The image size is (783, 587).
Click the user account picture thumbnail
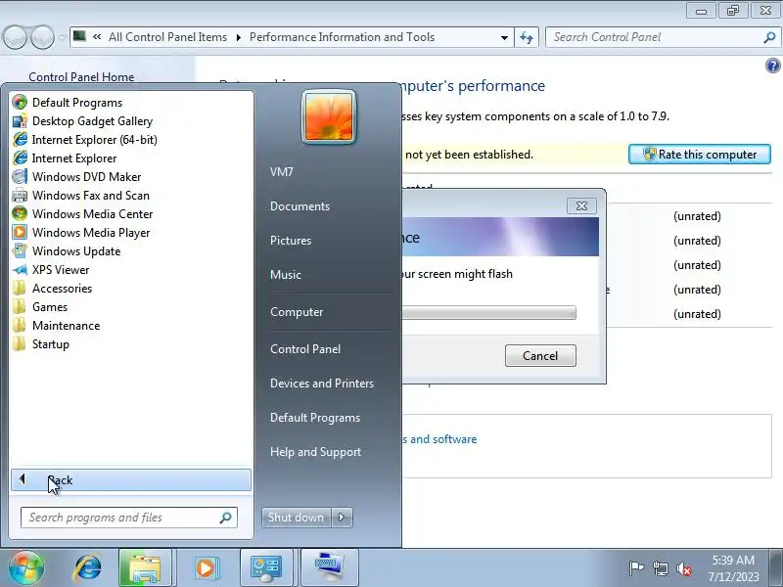pyautogui.click(x=329, y=116)
